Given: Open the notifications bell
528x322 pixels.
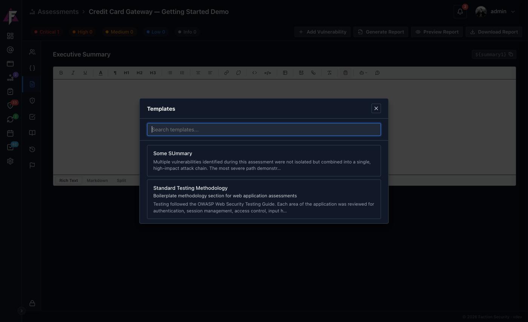Looking at the screenshot, I should 460,12.
